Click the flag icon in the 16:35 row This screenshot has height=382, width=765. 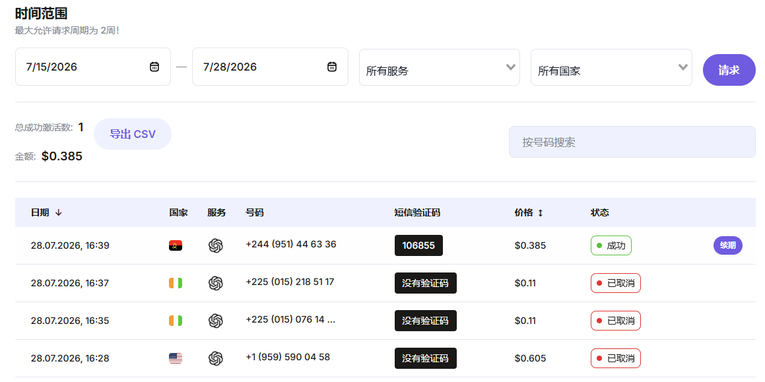[x=176, y=321]
